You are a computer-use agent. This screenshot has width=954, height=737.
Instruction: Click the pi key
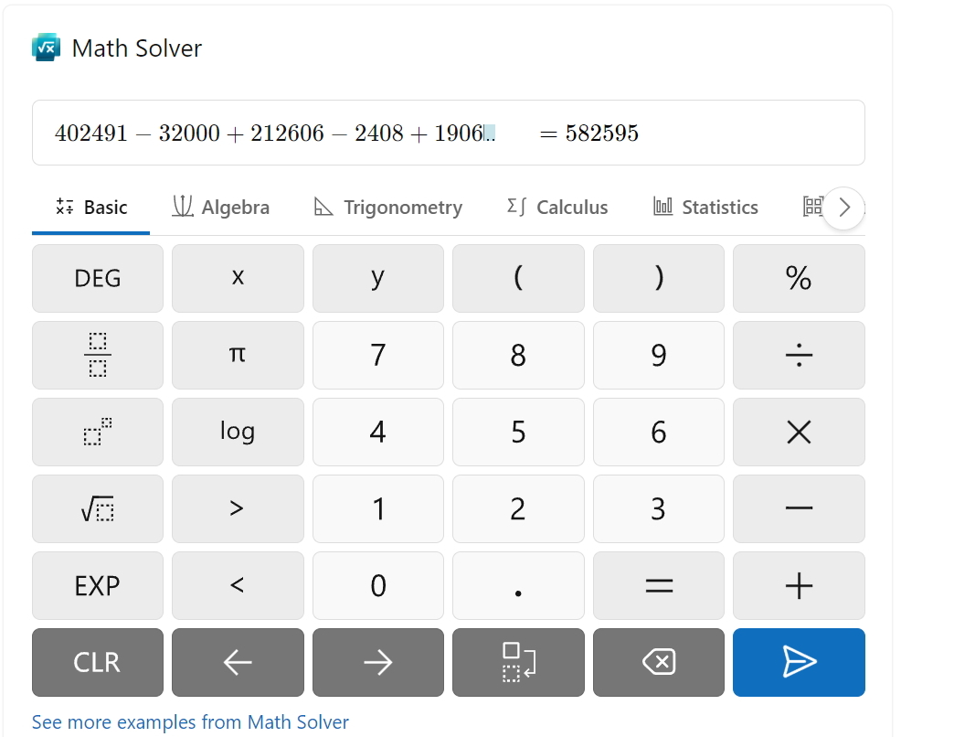(238, 355)
